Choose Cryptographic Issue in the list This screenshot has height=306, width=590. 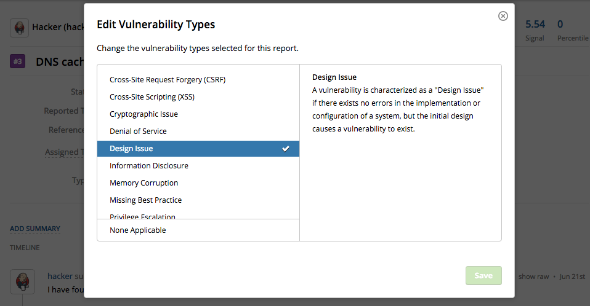[x=198, y=114]
